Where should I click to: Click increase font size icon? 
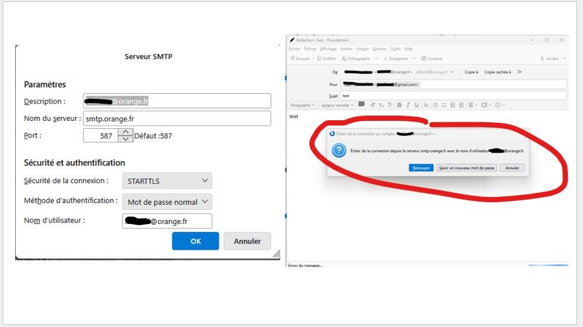point(390,105)
